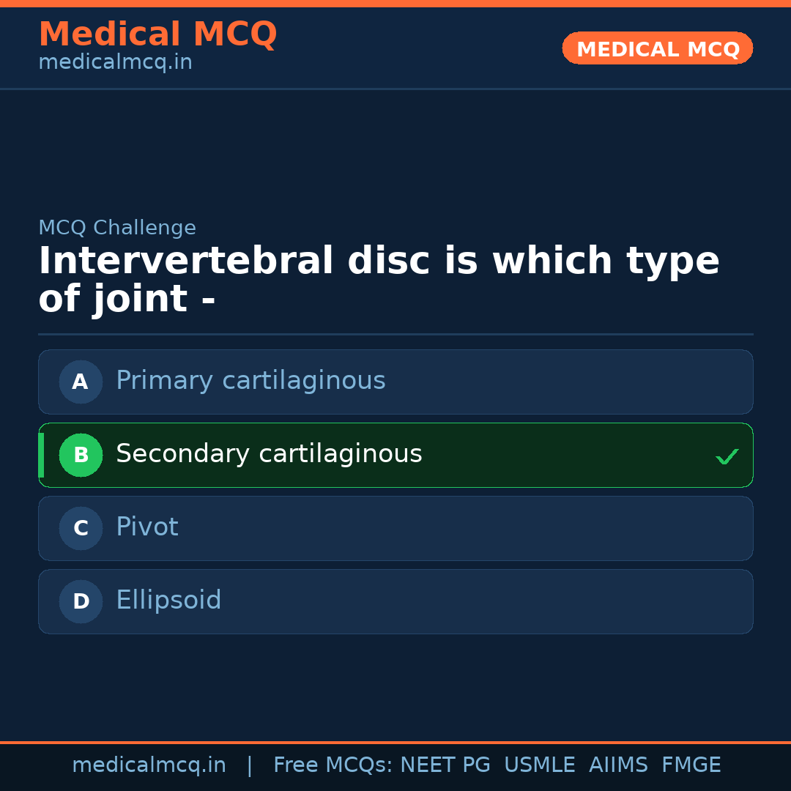The height and width of the screenshot is (791, 791).
Task: Click the circular D badge icon
Action: tap(81, 601)
